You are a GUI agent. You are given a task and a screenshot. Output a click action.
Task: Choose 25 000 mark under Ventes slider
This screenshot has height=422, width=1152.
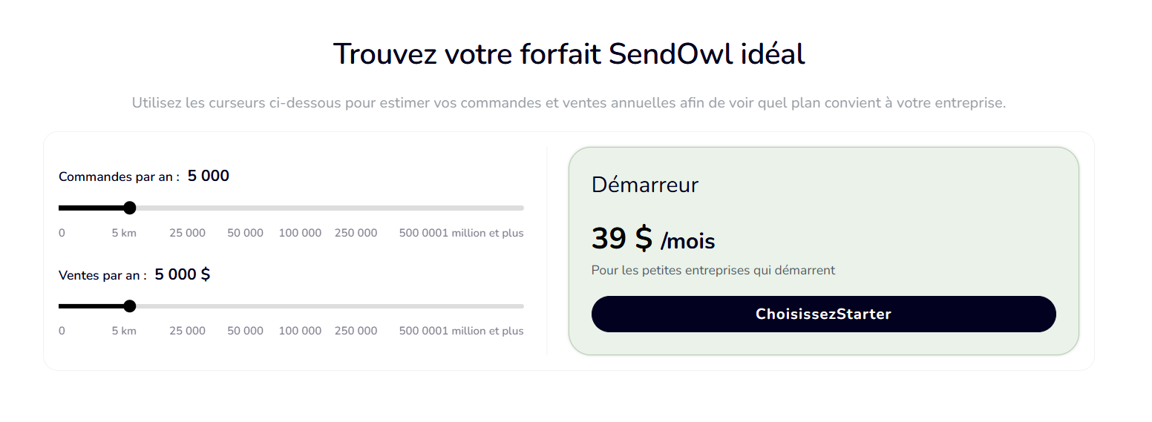pyautogui.click(x=187, y=331)
